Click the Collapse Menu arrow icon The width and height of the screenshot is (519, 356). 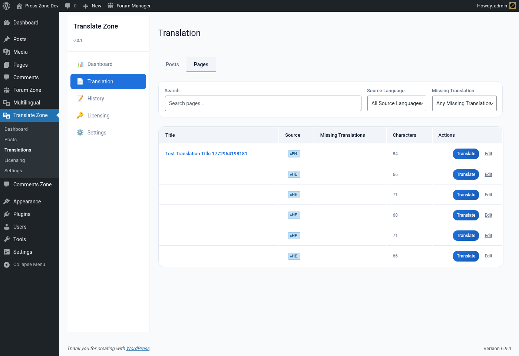pyautogui.click(x=7, y=264)
